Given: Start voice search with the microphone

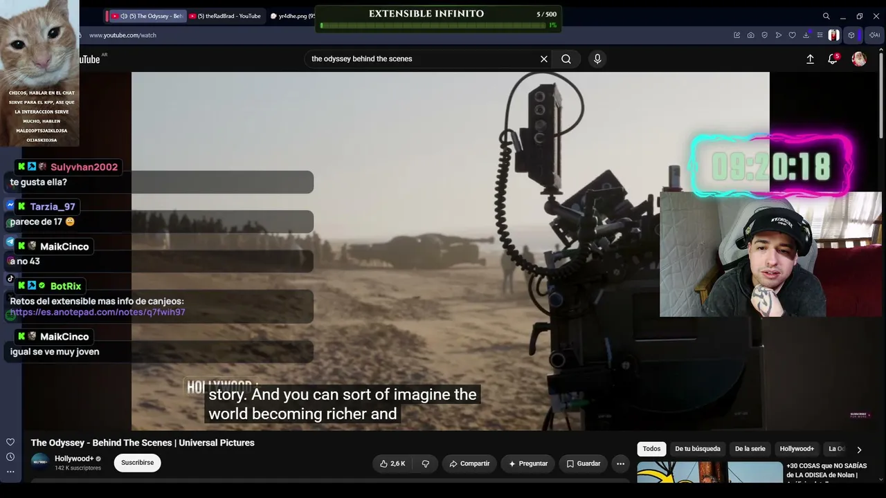Looking at the screenshot, I should coord(597,59).
